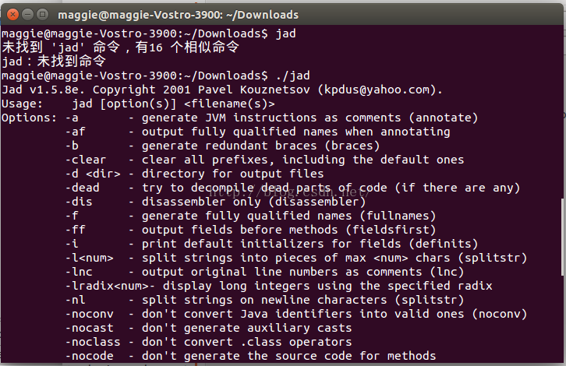Click the '-a' annotate option line

pyautogui.click(x=272, y=118)
